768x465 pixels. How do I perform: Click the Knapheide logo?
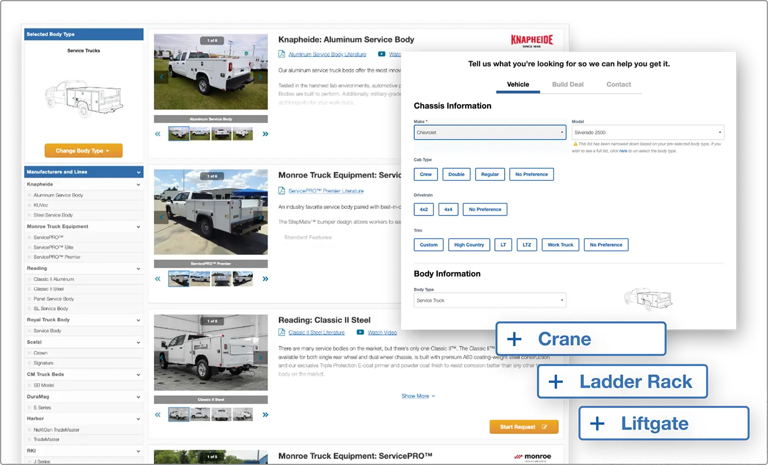[x=532, y=41]
